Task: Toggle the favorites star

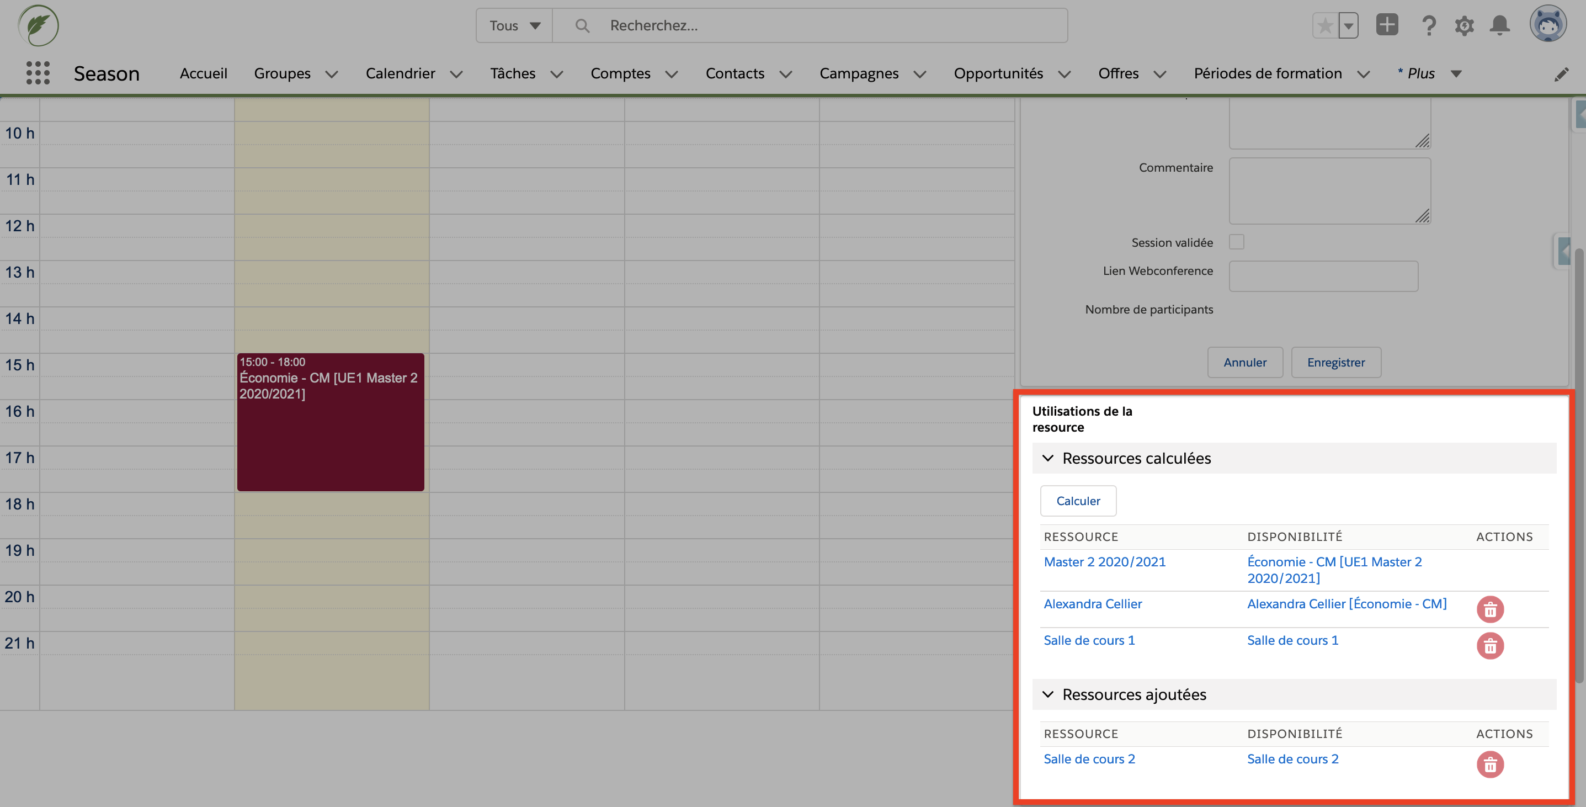Action: point(1325,25)
